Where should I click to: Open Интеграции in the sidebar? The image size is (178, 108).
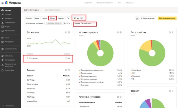[x=10, y=60]
